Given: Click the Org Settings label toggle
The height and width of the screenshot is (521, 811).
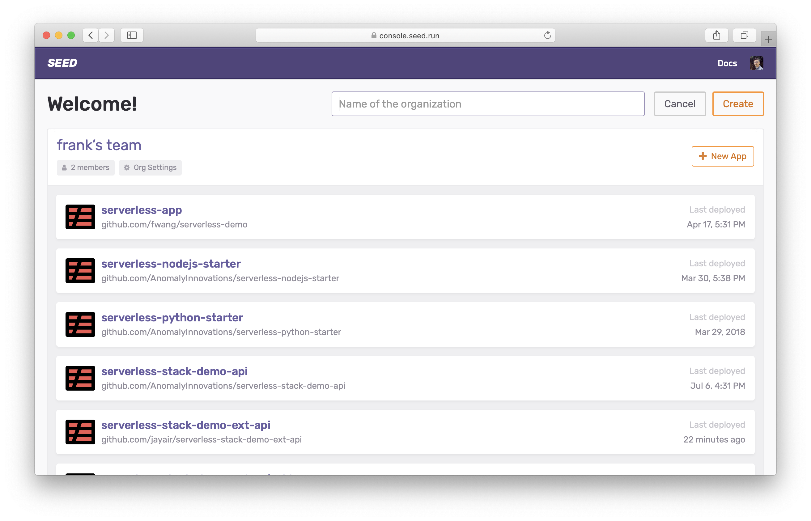Looking at the screenshot, I should click(x=150, y=167).
